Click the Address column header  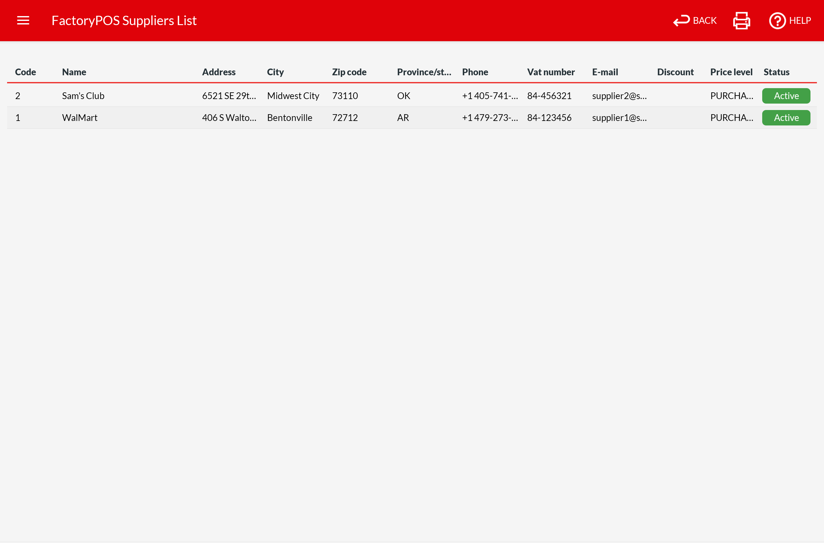click(x=218, y=72)
